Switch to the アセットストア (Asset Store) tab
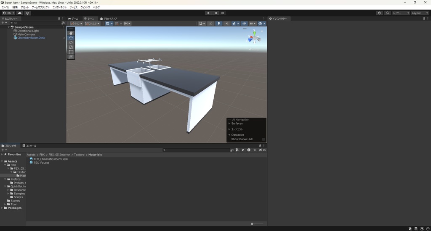 point(109,18)
